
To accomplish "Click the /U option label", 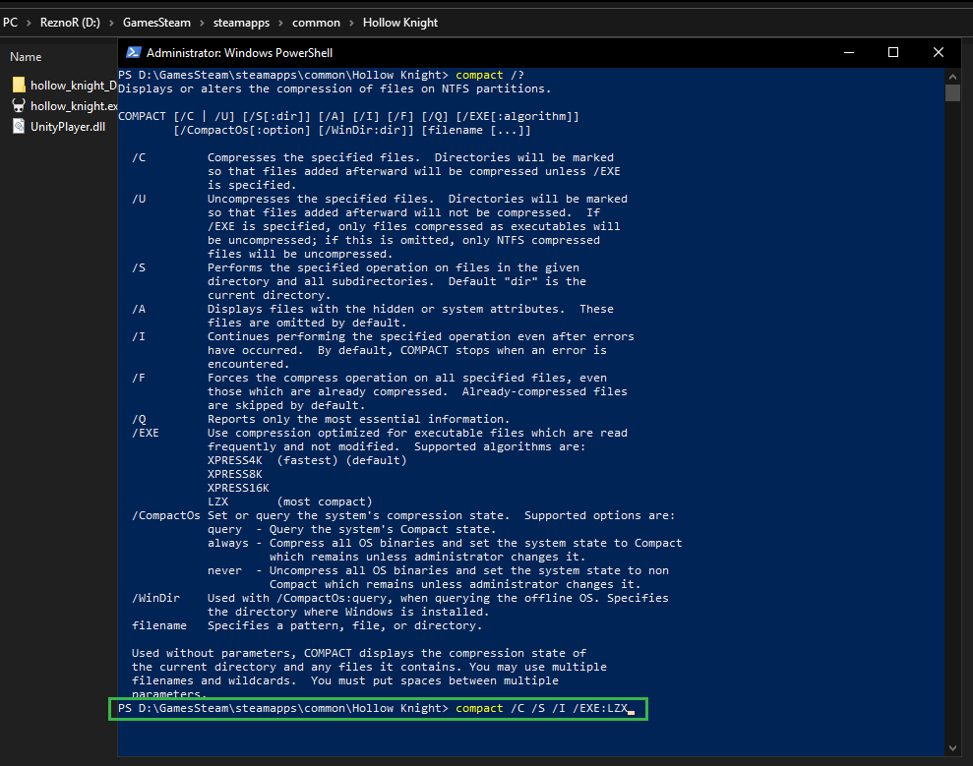I will pos(139,199).
